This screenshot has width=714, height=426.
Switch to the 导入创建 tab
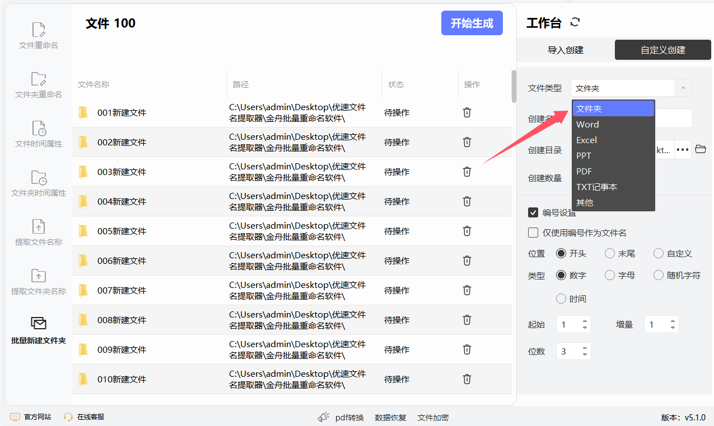pos(566,50)
